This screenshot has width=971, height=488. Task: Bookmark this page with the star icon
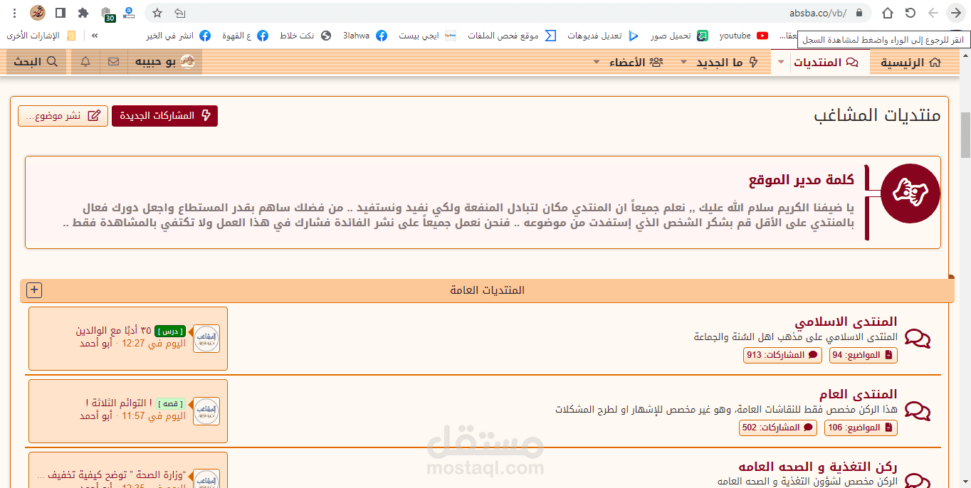[157, 13]
